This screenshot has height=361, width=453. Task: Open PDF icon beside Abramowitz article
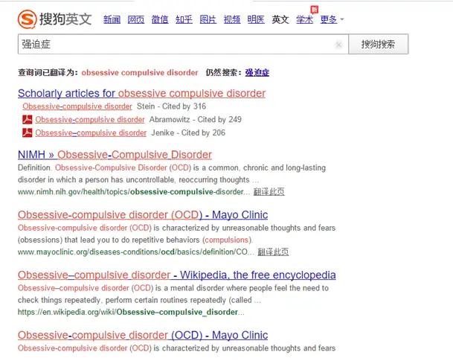tap(28, 119)
